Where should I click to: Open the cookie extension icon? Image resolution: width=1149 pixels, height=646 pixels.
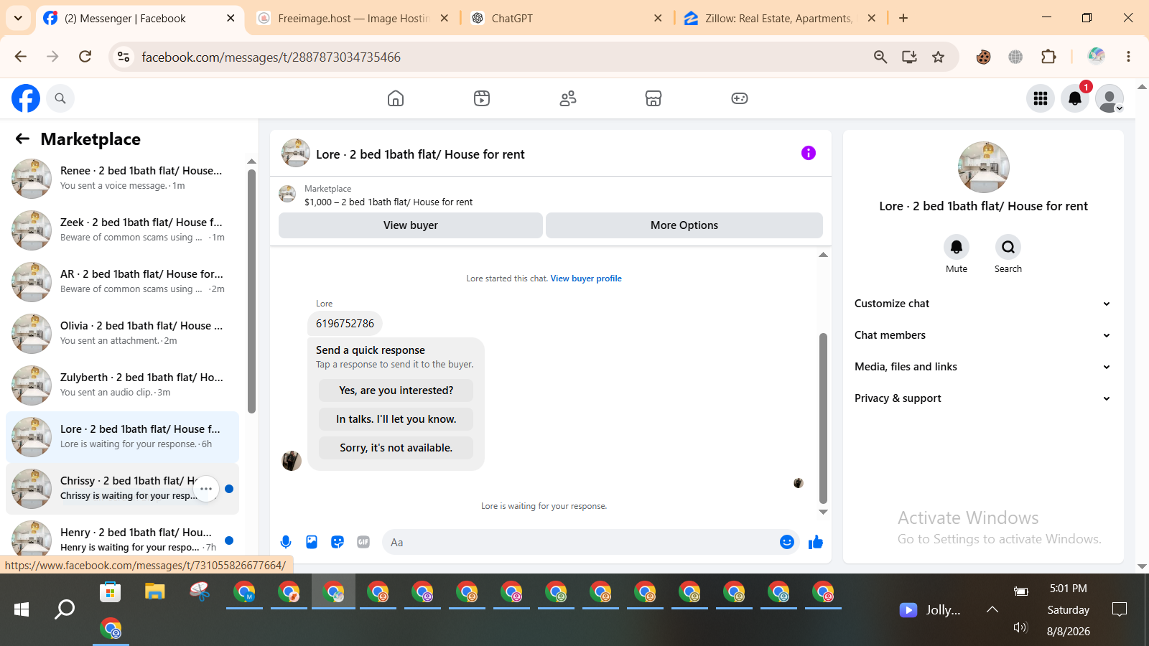click(x=984, y=57)
